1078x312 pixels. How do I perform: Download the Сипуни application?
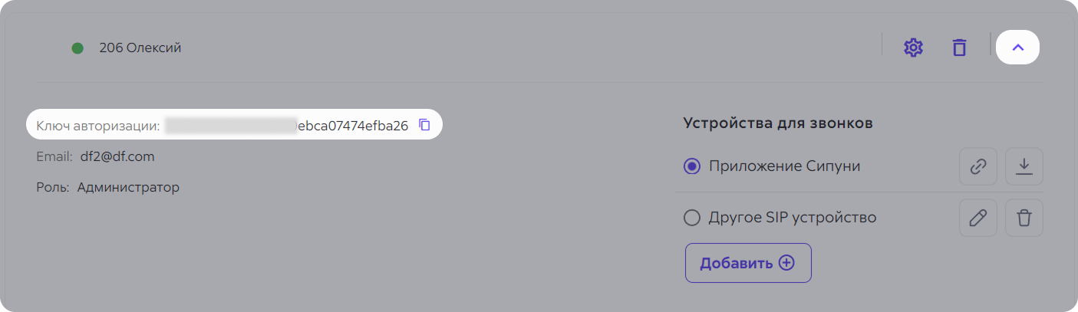[x=1024, y=166]
